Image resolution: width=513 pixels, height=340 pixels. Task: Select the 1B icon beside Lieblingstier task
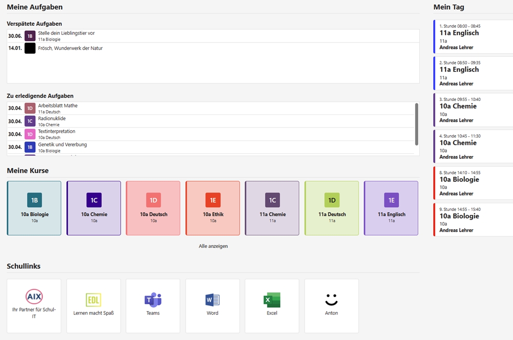click(x=30, y=36)
